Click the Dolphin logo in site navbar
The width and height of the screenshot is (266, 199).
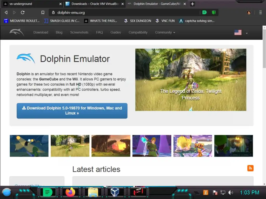tap(17, 32)
